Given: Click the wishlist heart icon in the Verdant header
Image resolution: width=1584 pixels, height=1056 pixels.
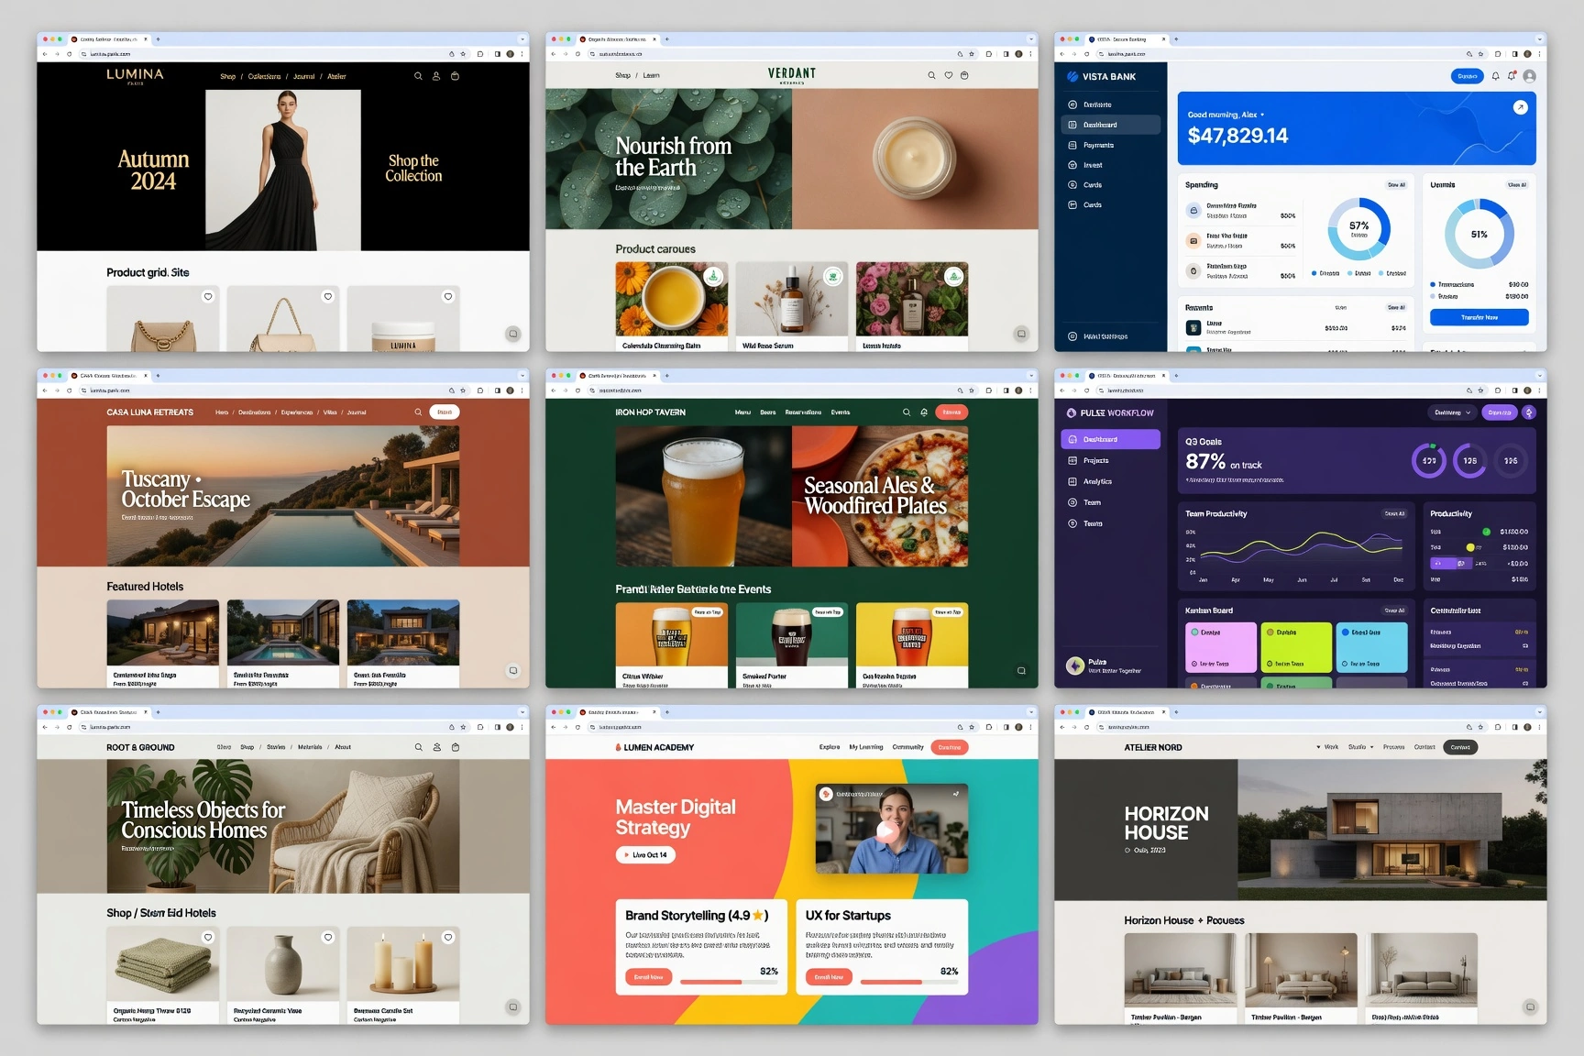Looking at the screenshot, I should (x=948, y=75).
